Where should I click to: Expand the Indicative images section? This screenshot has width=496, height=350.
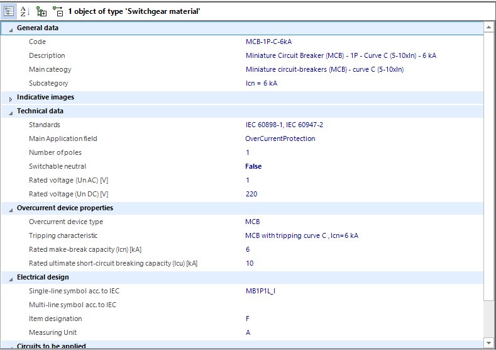click(11, 99)
